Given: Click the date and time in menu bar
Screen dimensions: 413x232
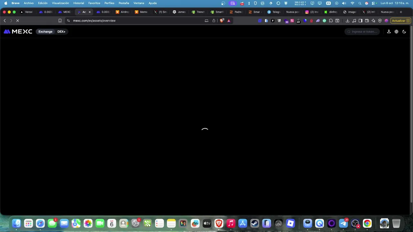Looking at the screenshot, I should 395,3.
